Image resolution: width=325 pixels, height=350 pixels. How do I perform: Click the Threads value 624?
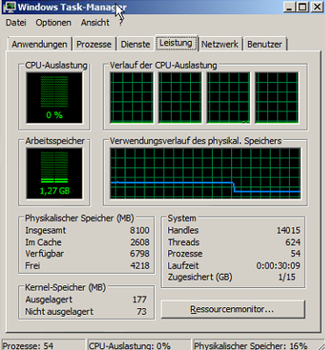[x=293, y=242]
